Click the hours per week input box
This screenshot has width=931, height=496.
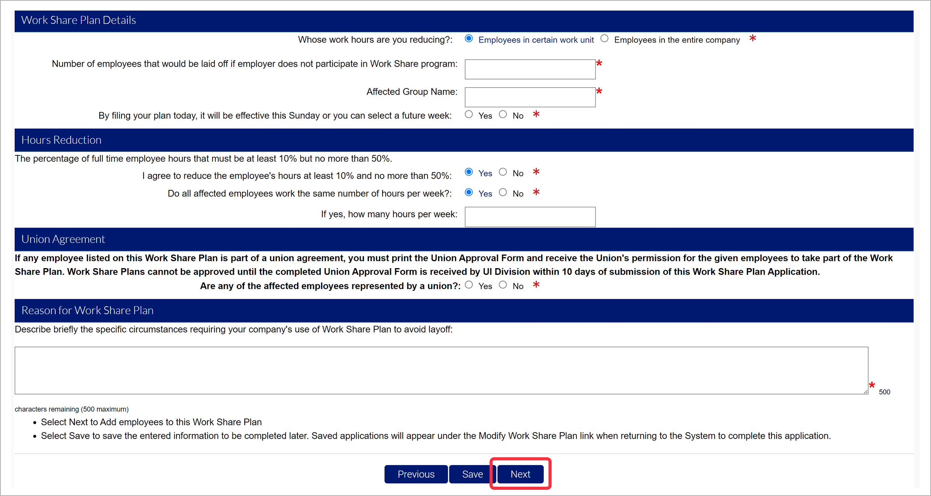pyautogui.click(x=530, y=217)
